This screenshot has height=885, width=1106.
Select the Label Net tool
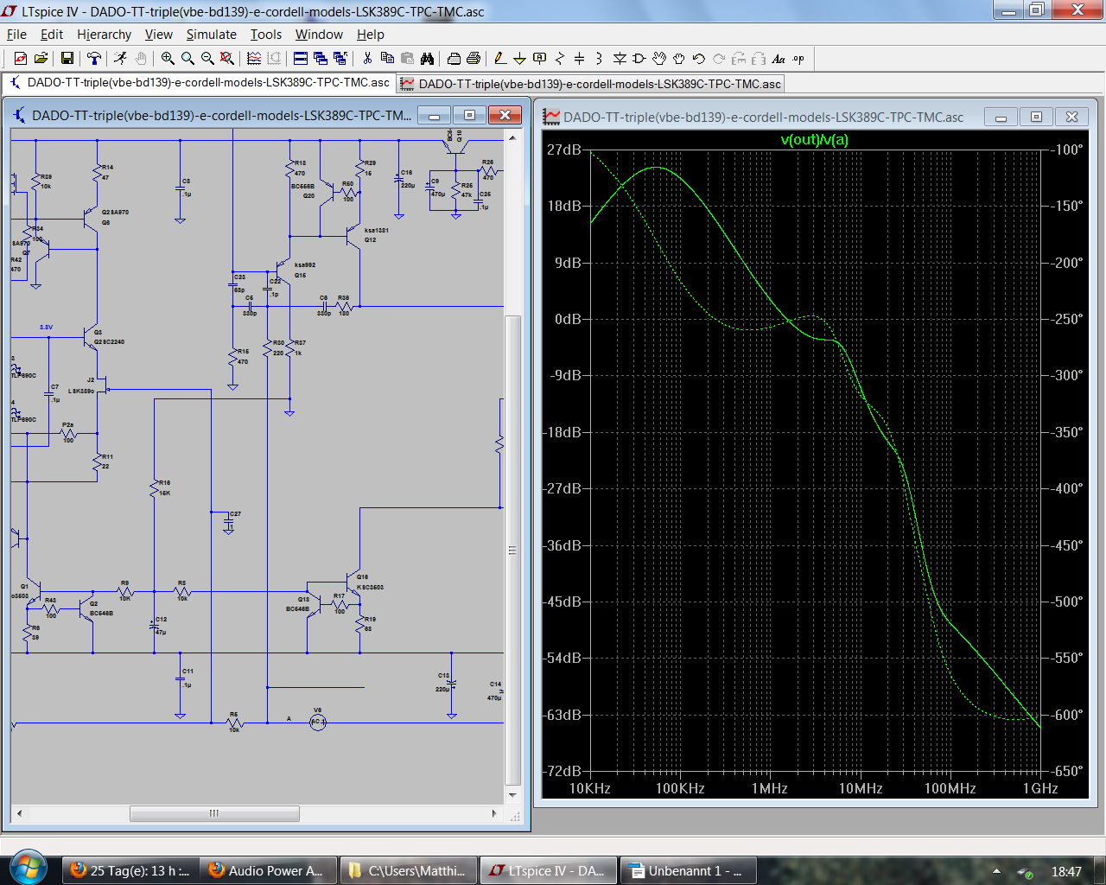pos(539,58)
